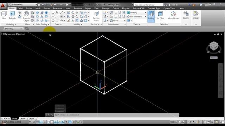Open the Section Plane tool

click(96, 16)
